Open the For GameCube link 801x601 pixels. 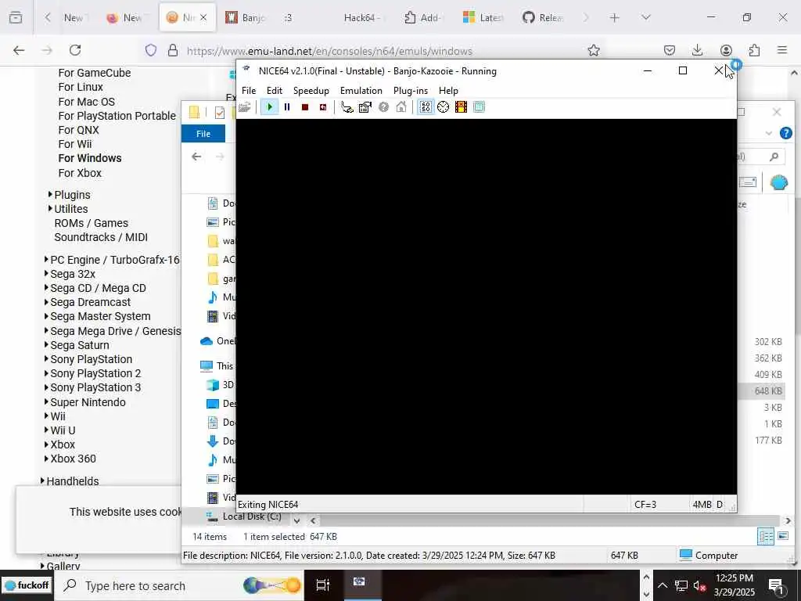click(x=95, y=73)
